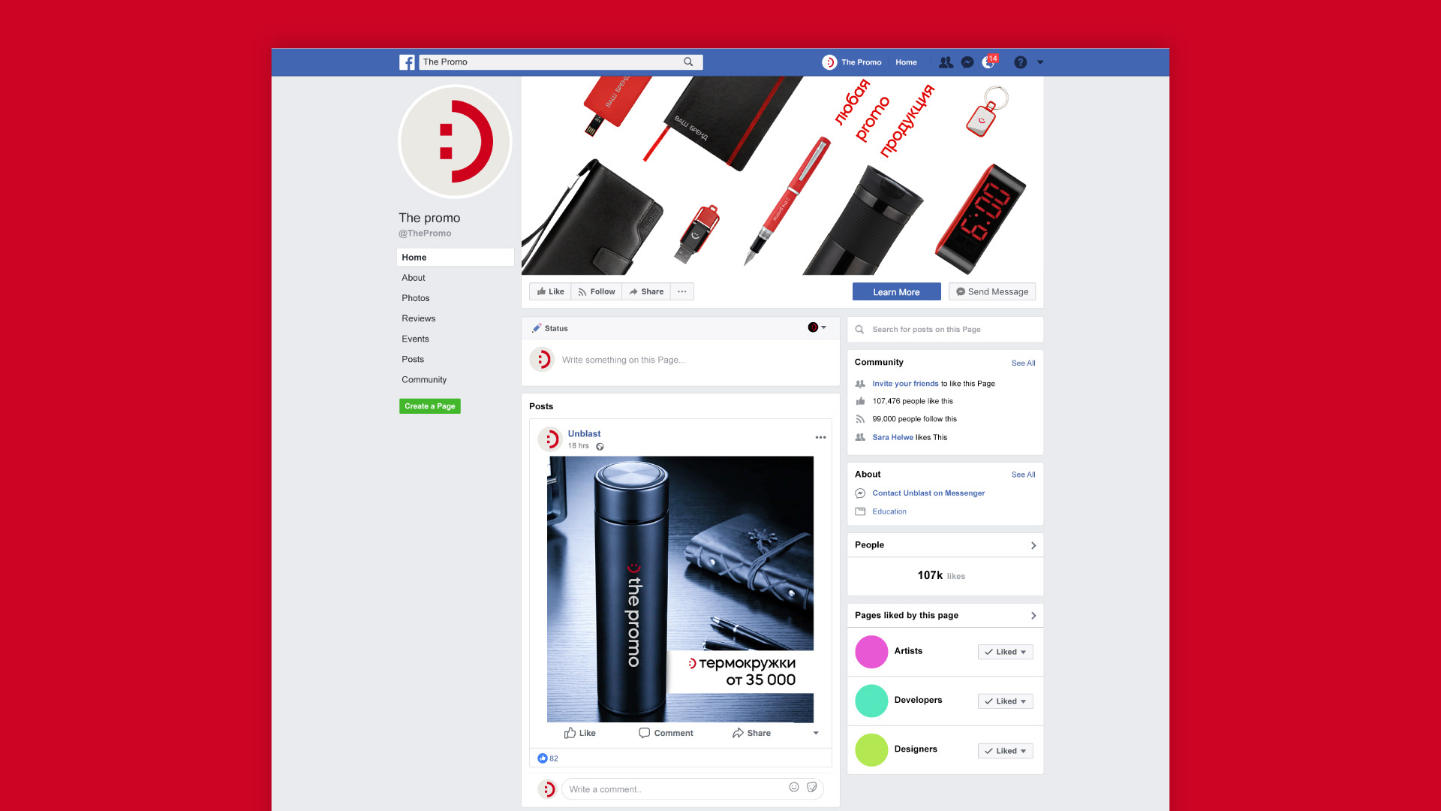This screenshot has height=811, width=1441.
Task: Open the sticker picker in comment box
Action: (x=811, y=787)
